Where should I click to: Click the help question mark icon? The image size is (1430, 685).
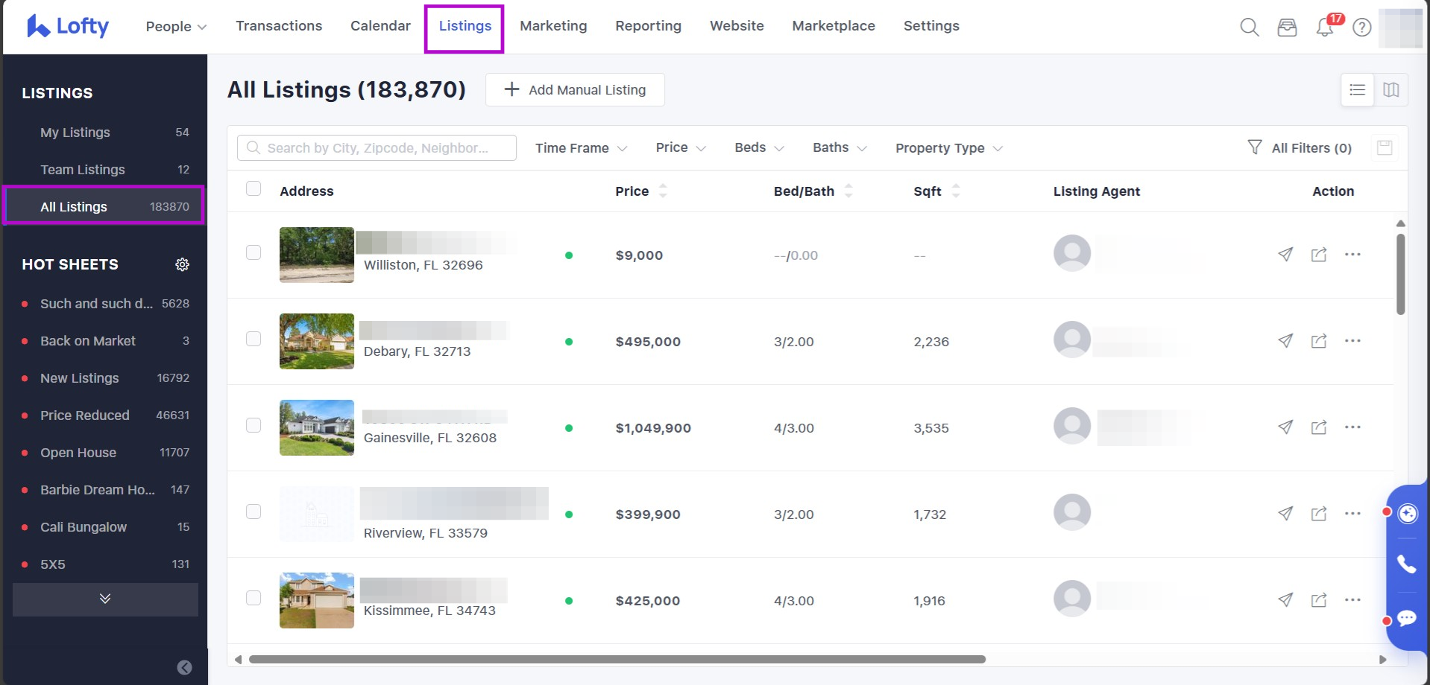(1361, 28)
